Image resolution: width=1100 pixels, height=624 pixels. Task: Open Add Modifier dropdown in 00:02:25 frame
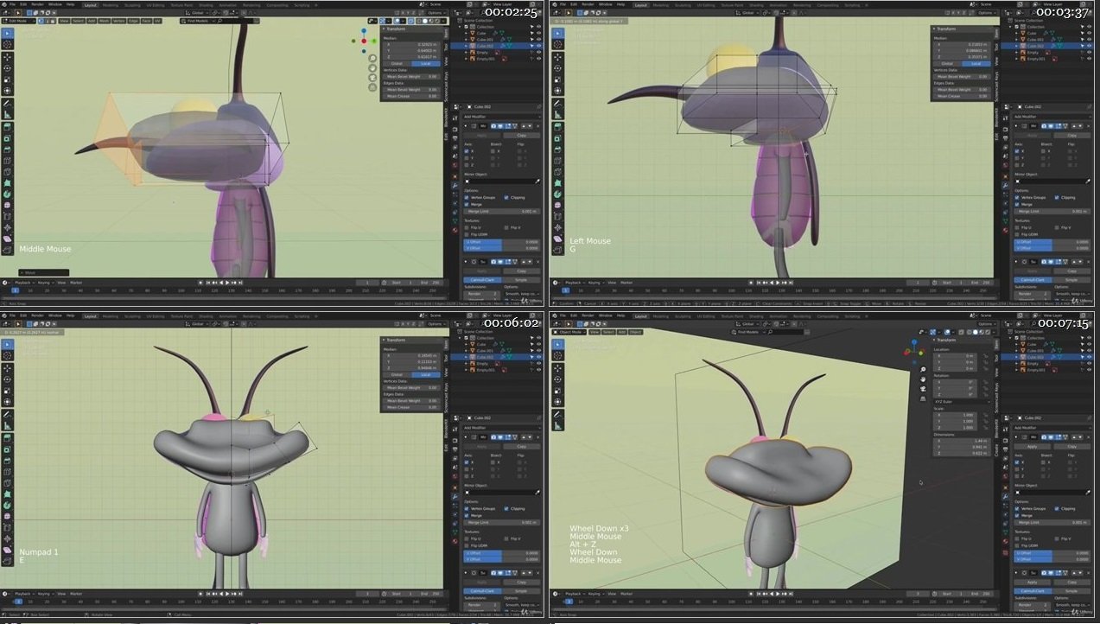point(502,117)
